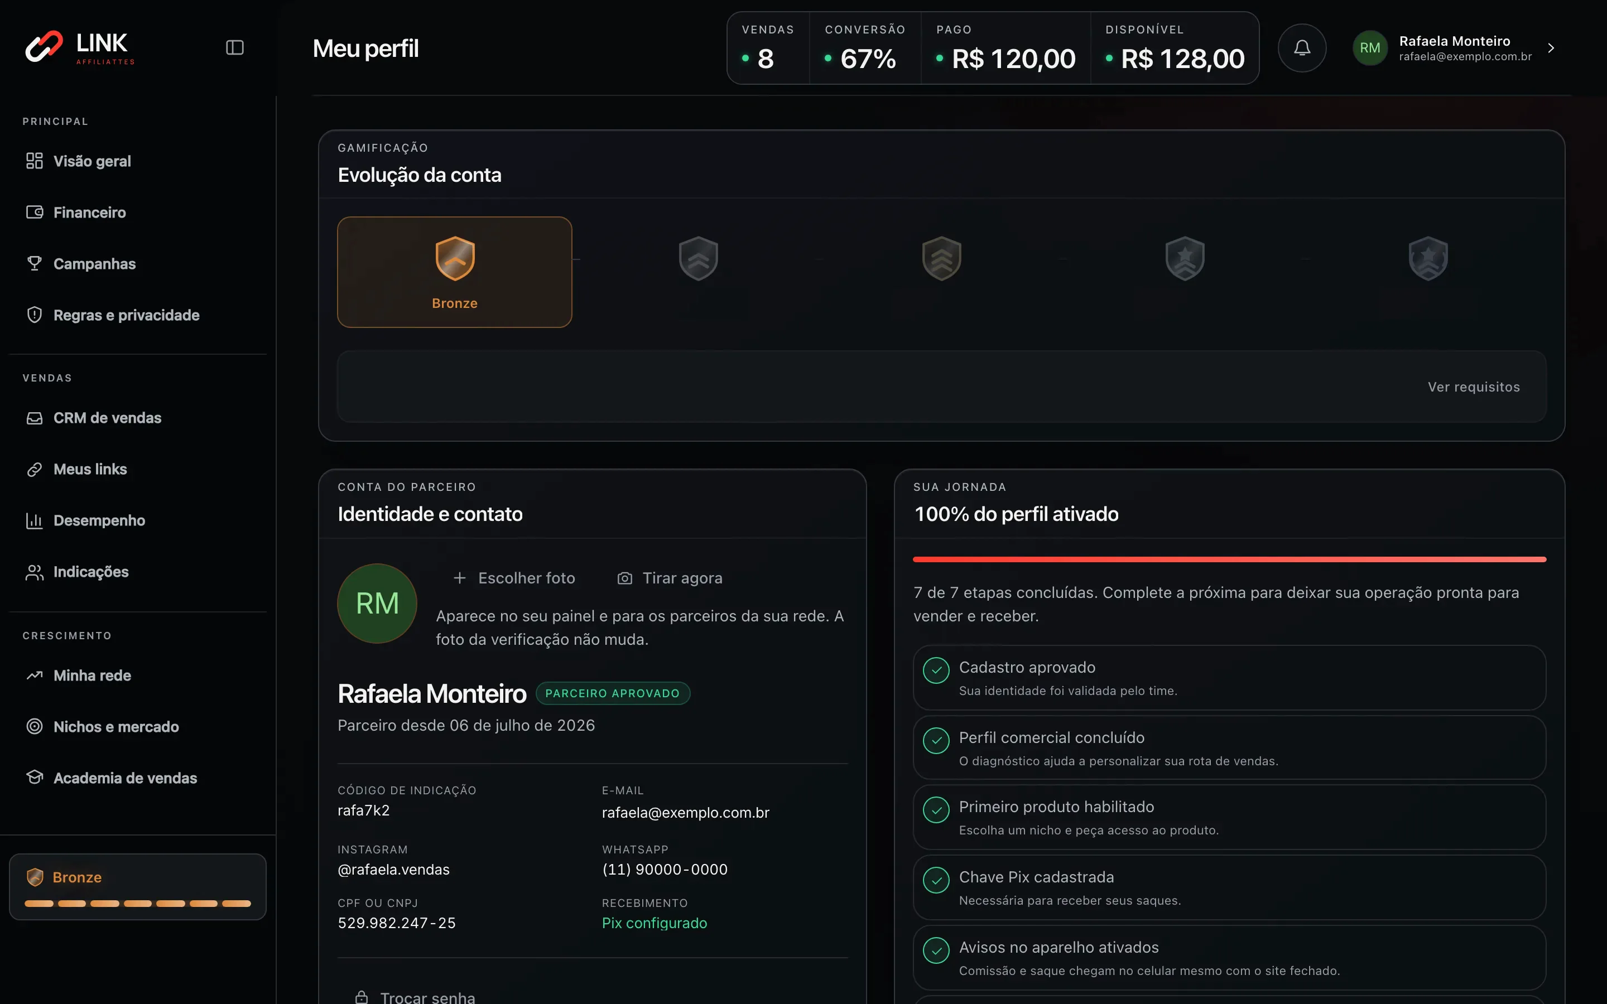Click the red profile activation progress bar
This screenshot has width=1607, height=1004.
click(x=1229, y=559)
